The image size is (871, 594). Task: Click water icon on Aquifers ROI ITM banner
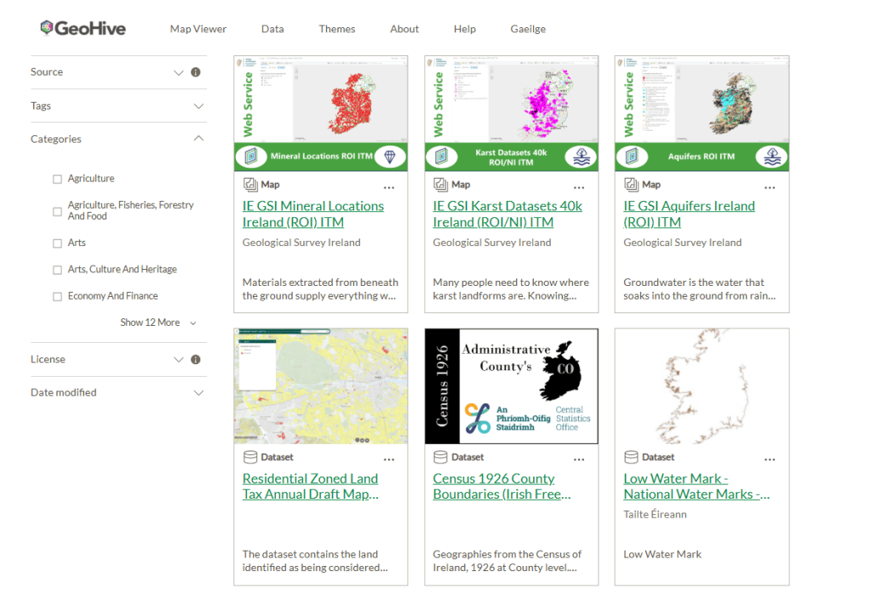(772, 157)
